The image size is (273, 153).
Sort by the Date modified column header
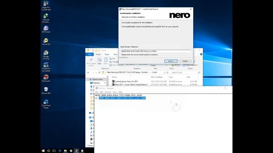click(x=157, y=77)
